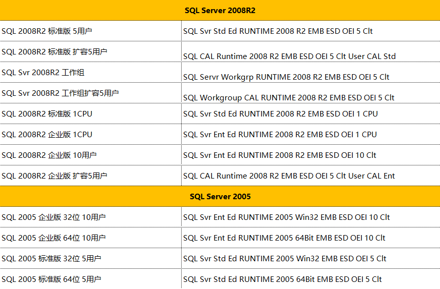Image resolution: width=440 pixels, height=289 pixels.
Task: Click the cell SQL 2005 企业版 32位 10用户
Action: coord(91,217)
